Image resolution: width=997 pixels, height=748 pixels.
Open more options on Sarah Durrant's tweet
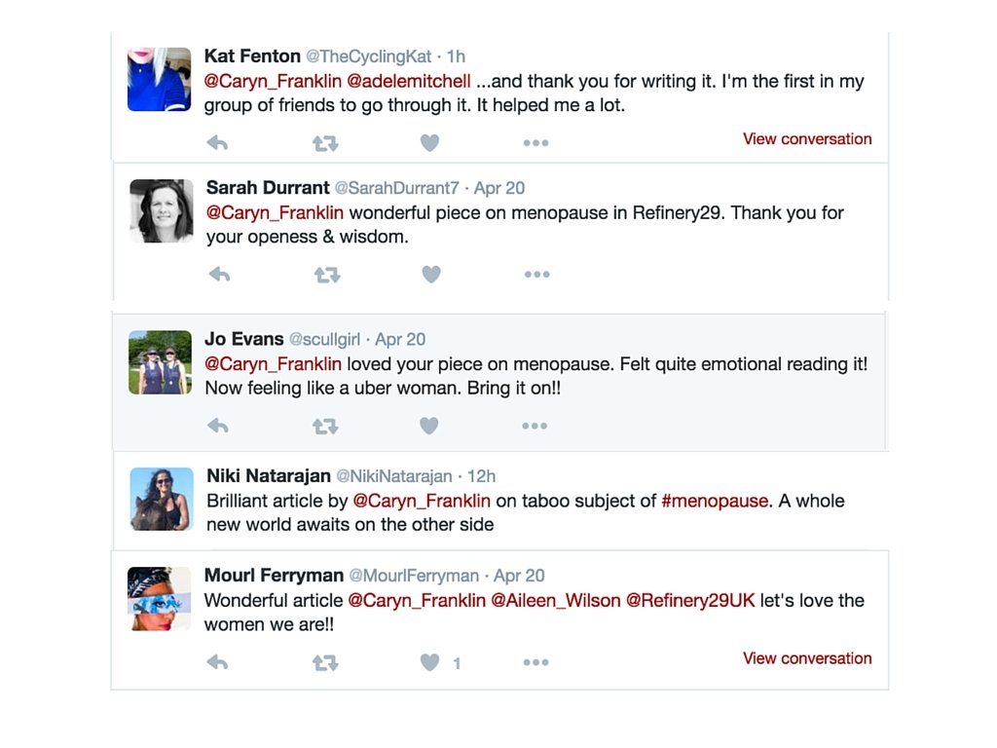coord(536,275)
